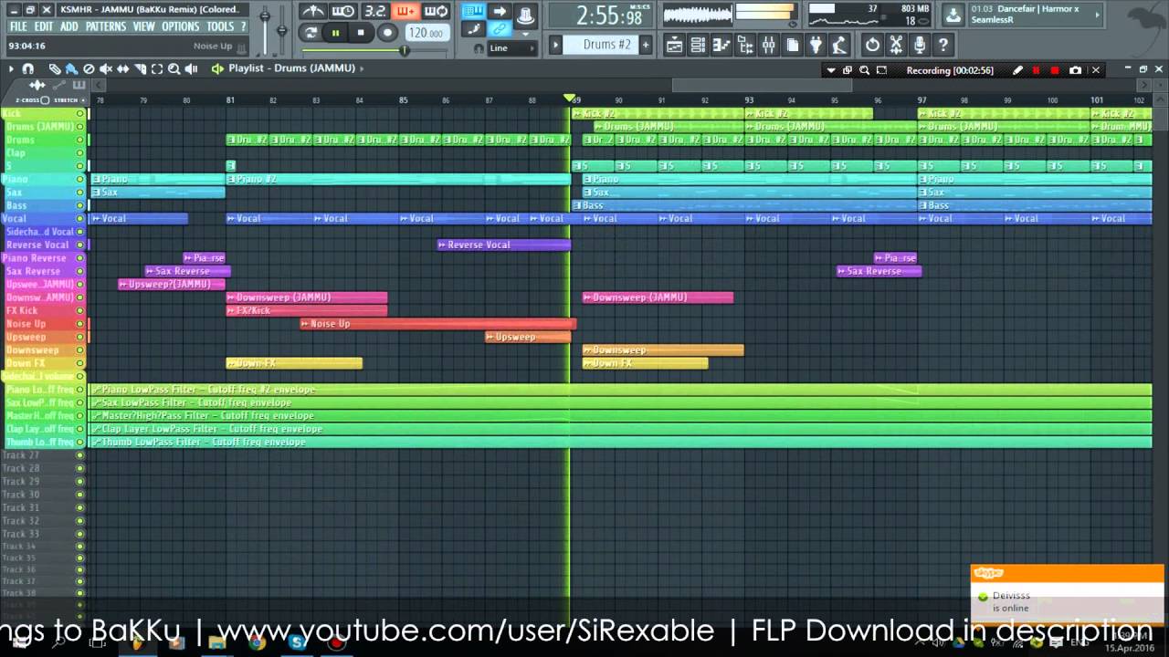Click the microphone one-click recording icon
Viewport: 1169px width, 657px height.
[x=920, y=44]
